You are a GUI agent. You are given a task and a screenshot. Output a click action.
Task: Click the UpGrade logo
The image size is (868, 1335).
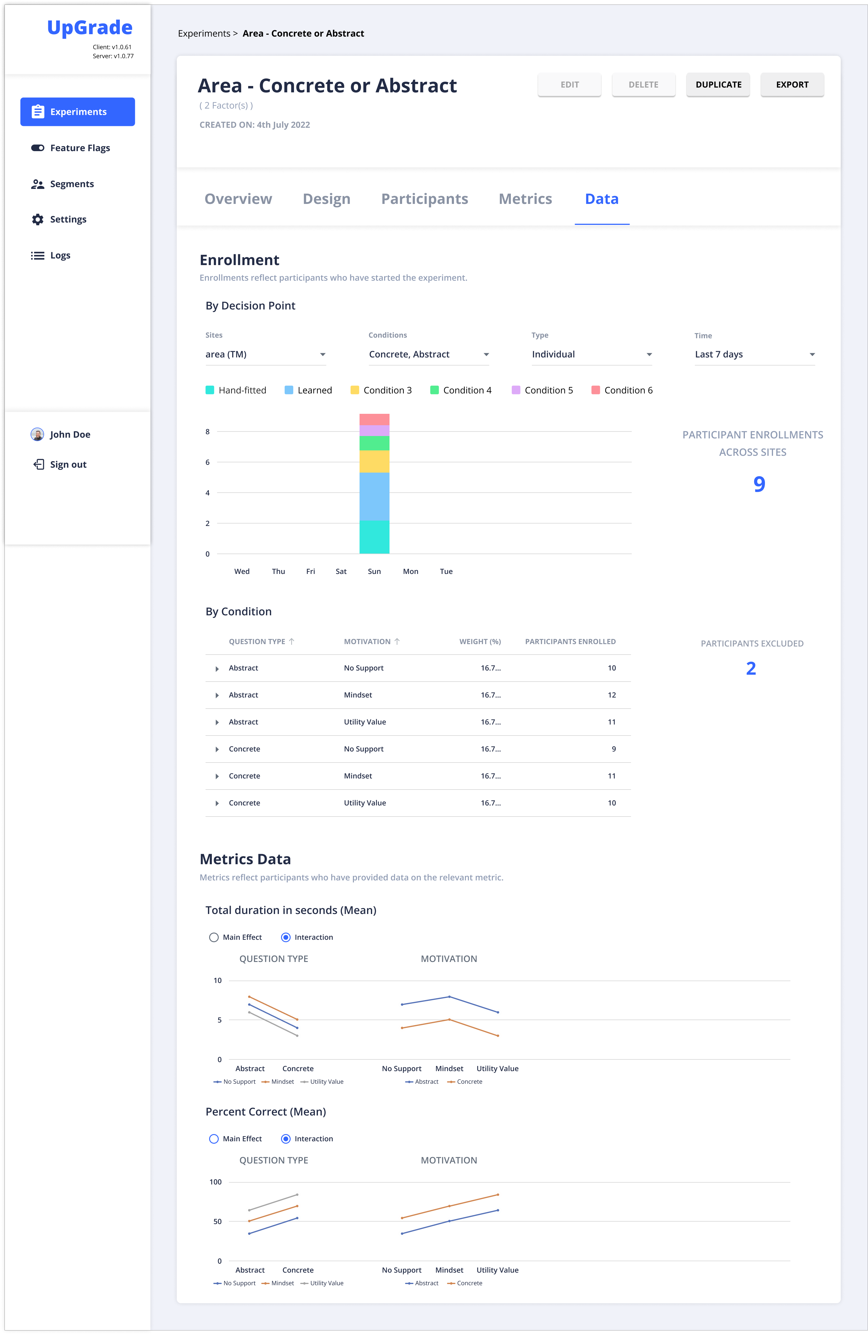(x=90, y=26)
